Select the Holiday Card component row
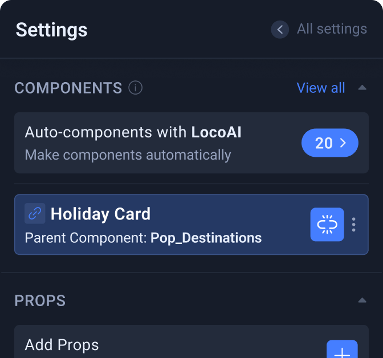This screenshot has height=358, width=383. (191, 225)
